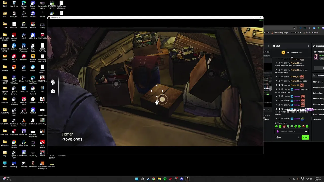This screenshot has height=182, width=324.
Task: Click the Windows Start button
Action: [137, 179]
